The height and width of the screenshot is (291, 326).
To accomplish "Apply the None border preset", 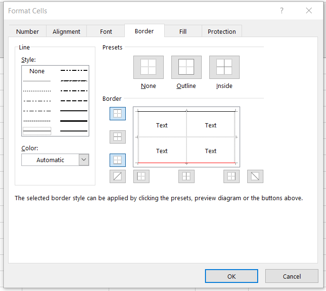I will pos(149,67).
